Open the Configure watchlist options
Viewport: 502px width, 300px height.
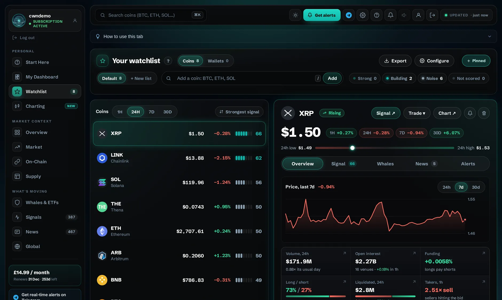coord(434,61)
